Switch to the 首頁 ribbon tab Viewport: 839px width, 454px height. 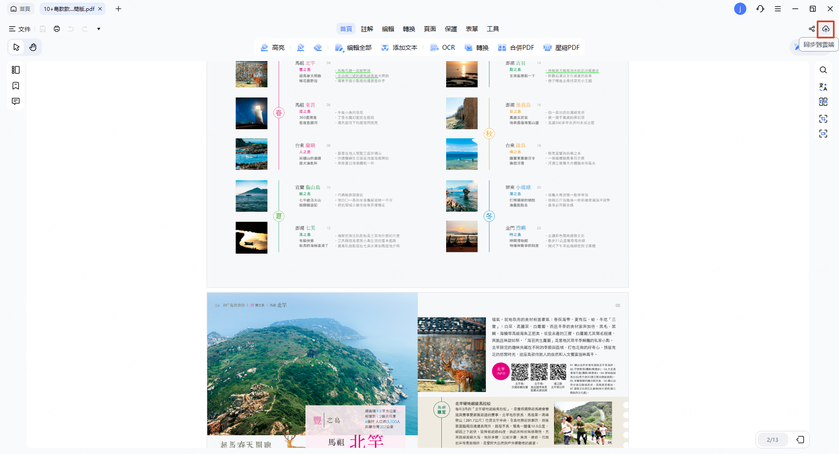click(346, 29)
